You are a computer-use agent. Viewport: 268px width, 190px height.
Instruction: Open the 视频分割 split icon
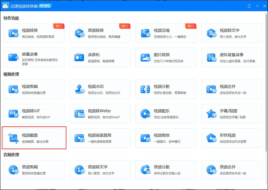coord(145,89)
